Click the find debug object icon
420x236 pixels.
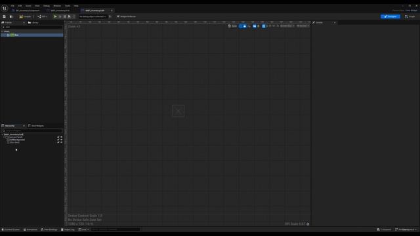click(110, 16)
